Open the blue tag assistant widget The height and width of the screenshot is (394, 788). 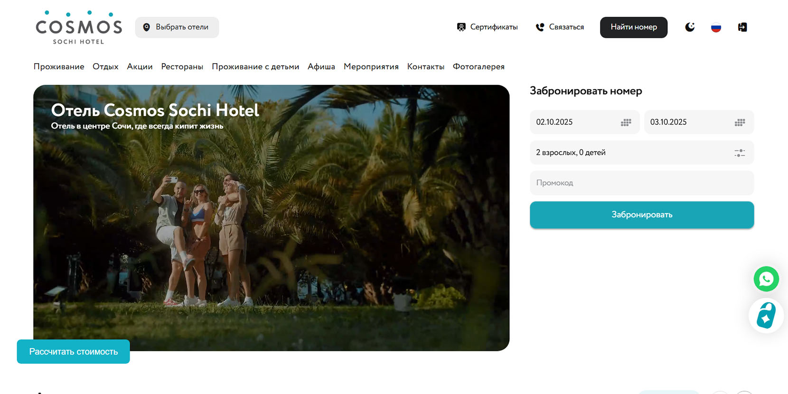pyautogui.click(x=766, y=316)
